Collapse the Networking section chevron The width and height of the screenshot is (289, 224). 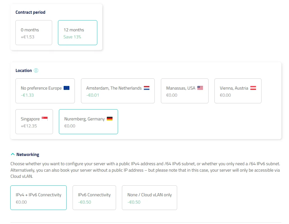click(13, 154)
